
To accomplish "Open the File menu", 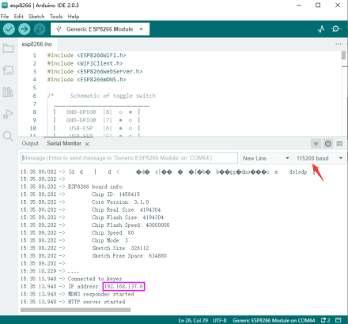I will [5, 17].
